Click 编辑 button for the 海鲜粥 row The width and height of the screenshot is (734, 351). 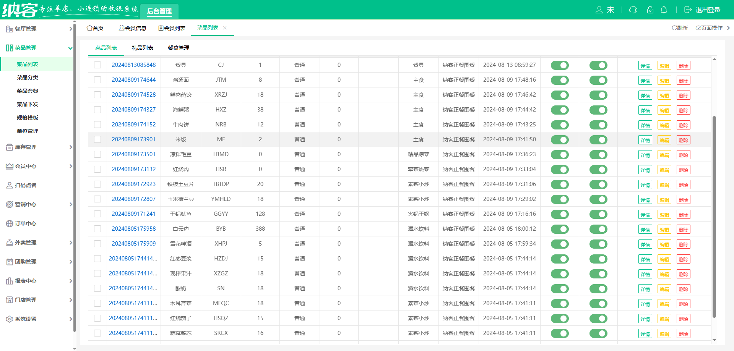click(x=664, y=110)
